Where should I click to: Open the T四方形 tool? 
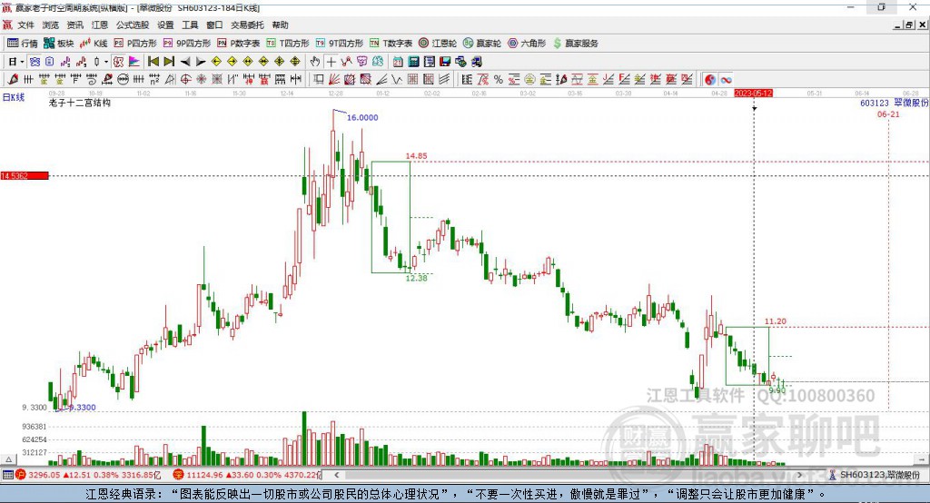288,44
